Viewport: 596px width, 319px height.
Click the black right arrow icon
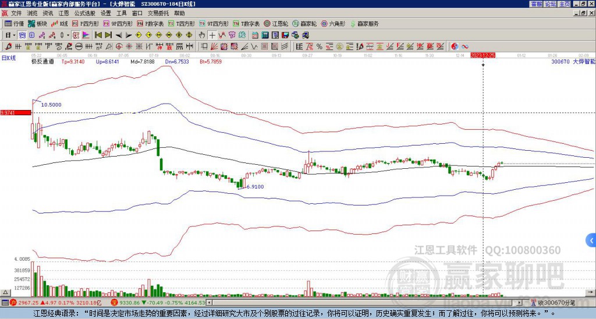pos(129,35)
